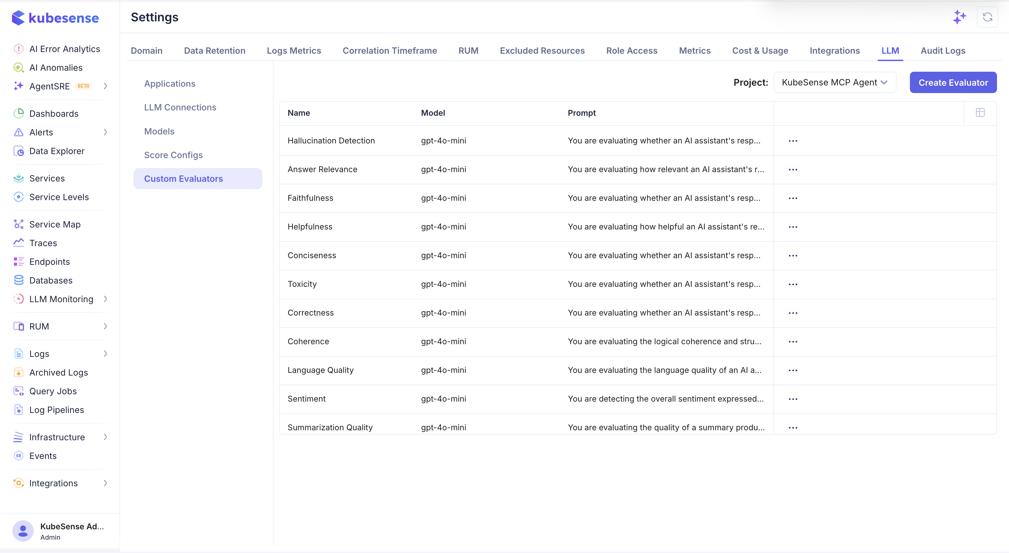Open actions menu for Hallucination Detection row
1009x553 pixels.
pos(793,141)
